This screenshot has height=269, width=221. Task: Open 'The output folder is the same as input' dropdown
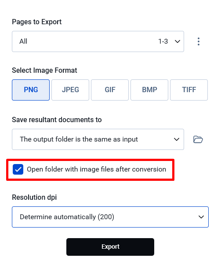coord(98,139)
